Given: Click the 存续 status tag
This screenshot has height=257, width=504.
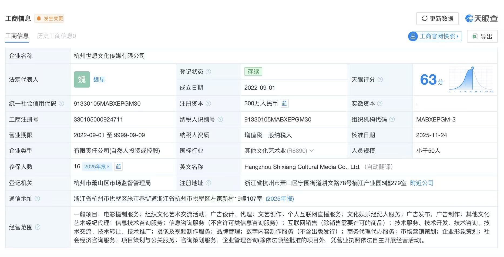Looking at the screenshot, I should tap(253, 71).
